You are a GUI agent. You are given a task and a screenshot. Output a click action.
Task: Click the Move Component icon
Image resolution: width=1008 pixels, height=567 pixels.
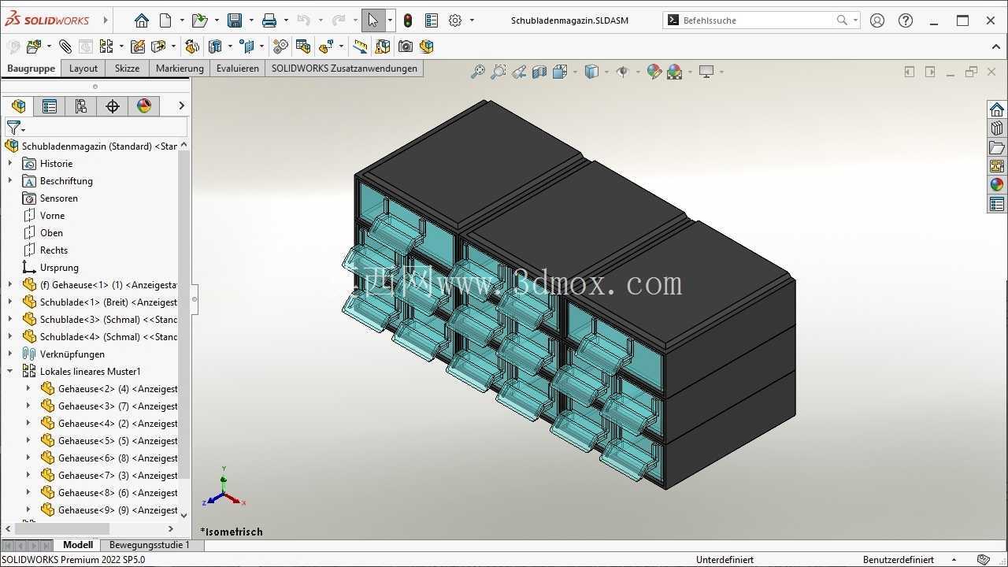click(x=158, y=46)
